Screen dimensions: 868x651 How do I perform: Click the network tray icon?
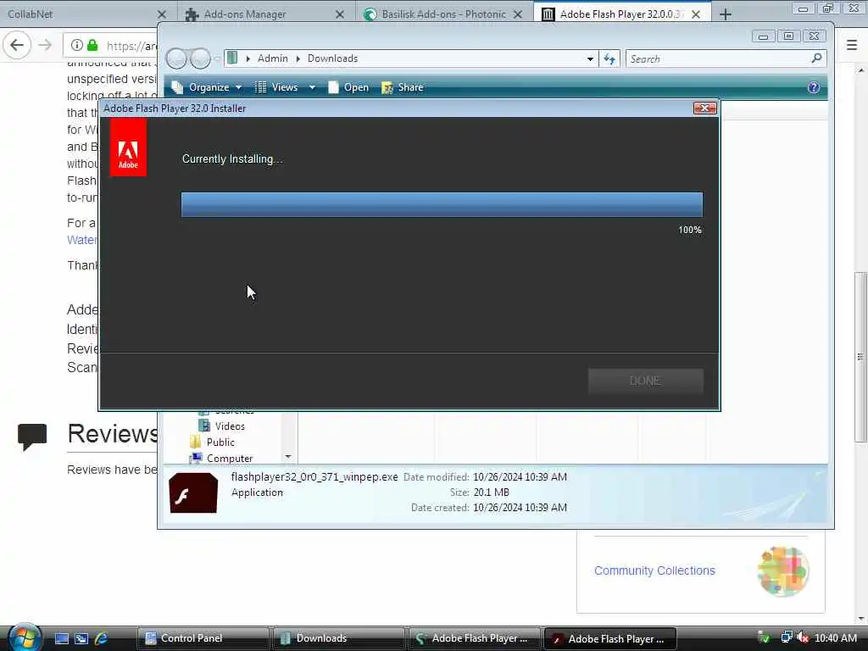(x=786, y=637)
